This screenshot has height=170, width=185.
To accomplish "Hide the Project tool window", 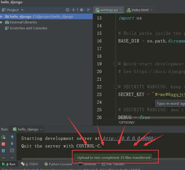I will coord(89,10).
